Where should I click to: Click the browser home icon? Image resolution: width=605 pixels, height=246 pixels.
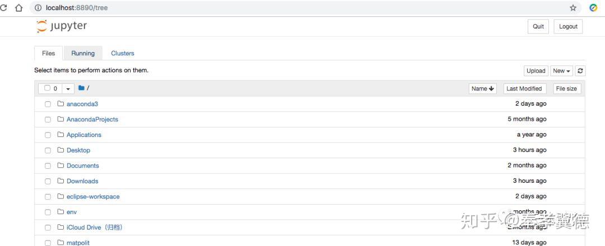click(18, 8)
